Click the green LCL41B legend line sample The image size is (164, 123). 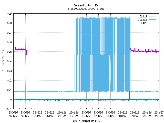point(152,19)
